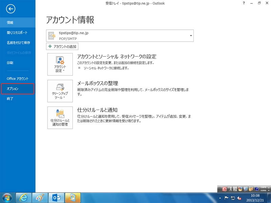Minimize the language bar
The image size is (271, 203).
[x=269, y=187]
